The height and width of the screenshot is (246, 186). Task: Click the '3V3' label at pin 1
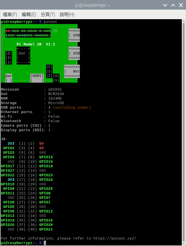tap(11, 144)
